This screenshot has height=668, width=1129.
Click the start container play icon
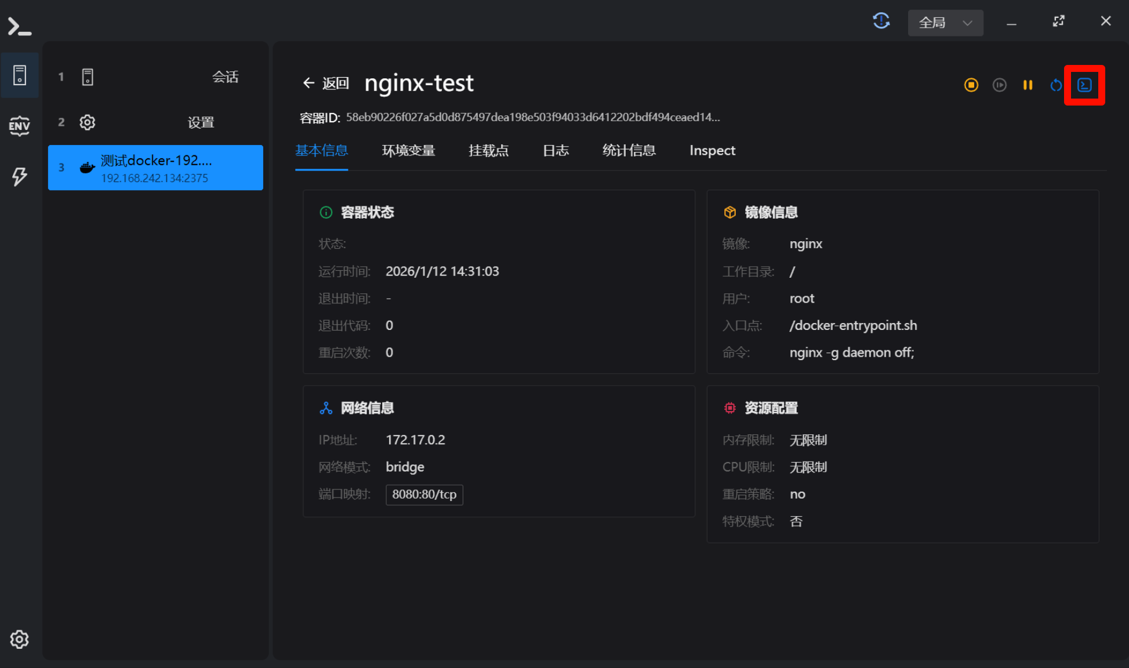click(999, 85)
